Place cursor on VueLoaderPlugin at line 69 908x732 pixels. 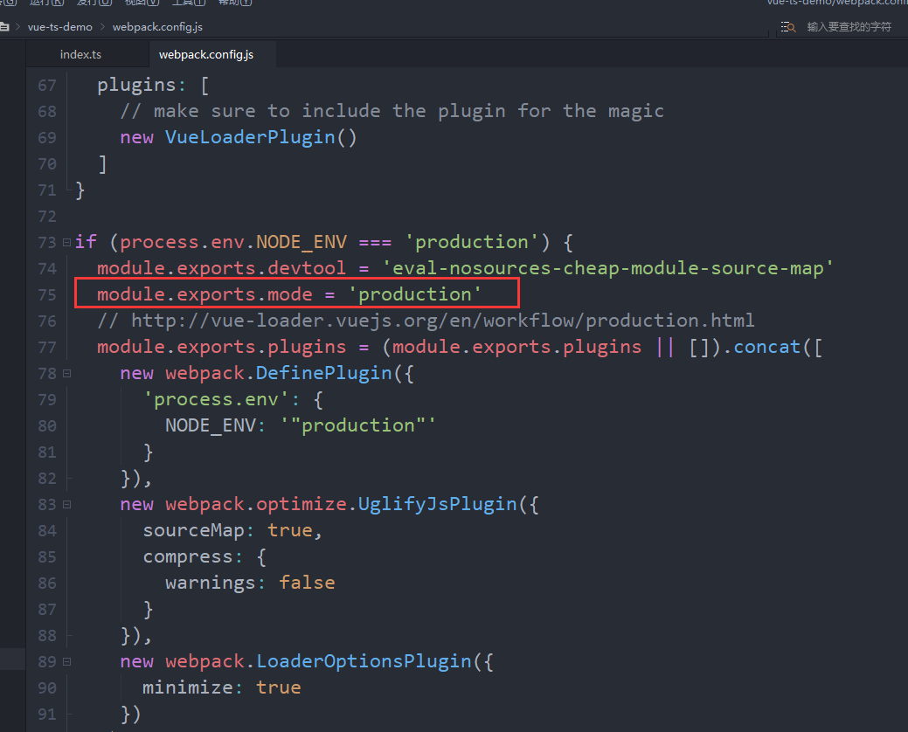(x=249, y=137)
